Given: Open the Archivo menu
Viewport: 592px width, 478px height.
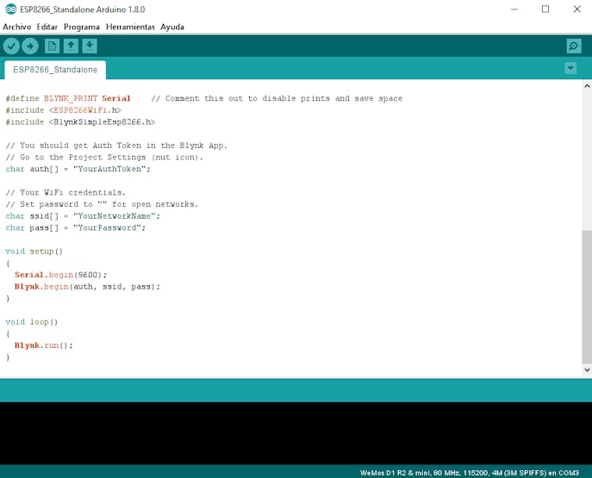Looking at the screenshot, I should pyautogui.click(x=17, y=27).
